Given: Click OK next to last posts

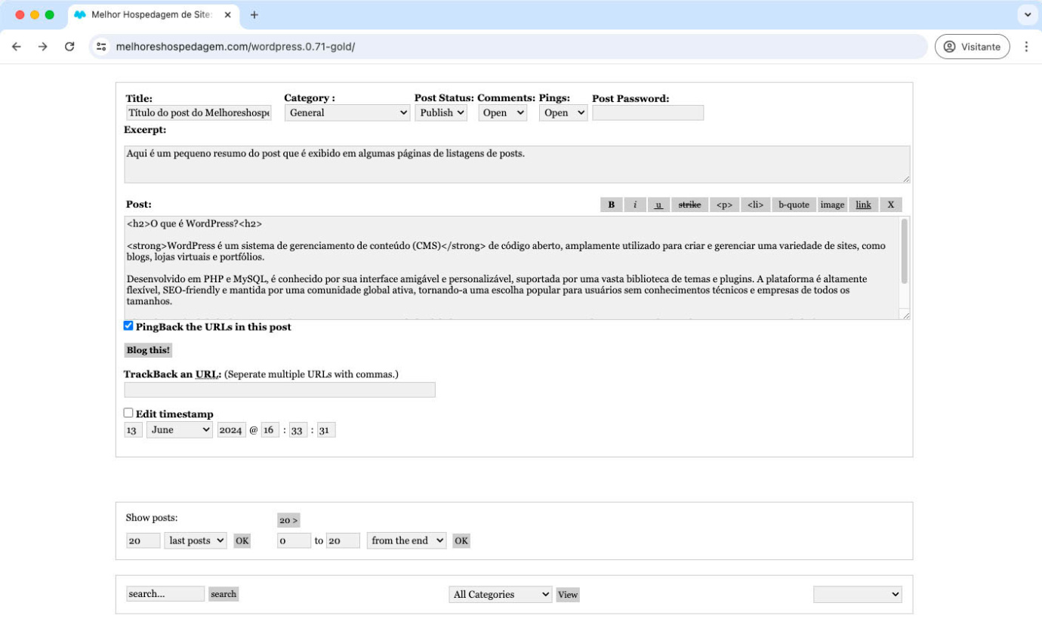Looking at the screenshot, I should coord(242,540).
